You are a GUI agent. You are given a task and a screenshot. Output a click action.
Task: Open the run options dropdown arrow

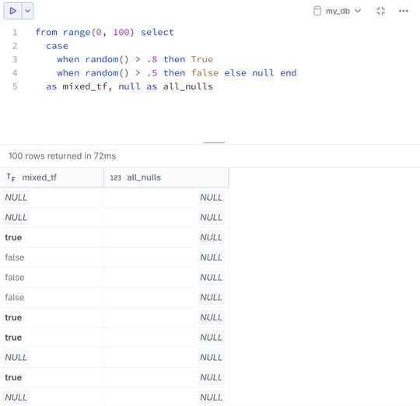27,11
